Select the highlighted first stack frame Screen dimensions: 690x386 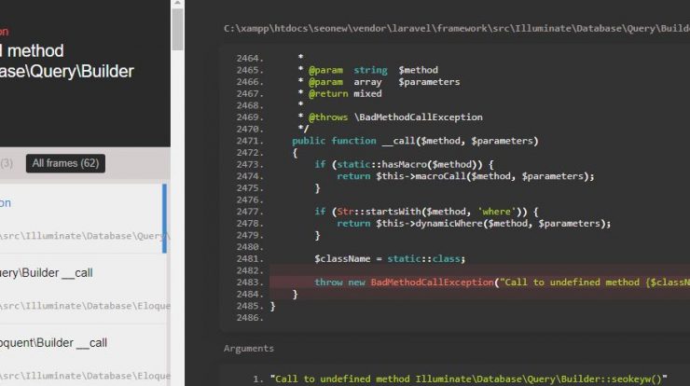tap(83, 219)
